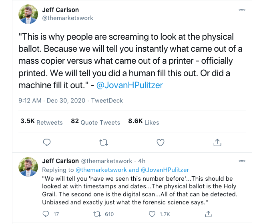263x224 pixels.
Task: View the 3.5K Retweets list
Action: pos(42,122)
